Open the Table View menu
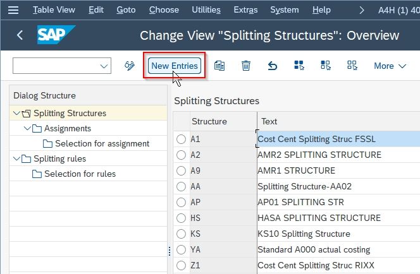 tap(54, 10)
